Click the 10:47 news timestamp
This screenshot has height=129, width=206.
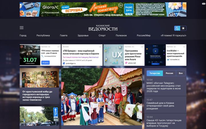[150, 100]
